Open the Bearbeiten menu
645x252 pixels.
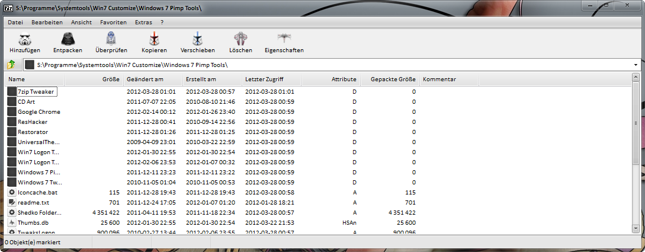[x=47, y=23]
